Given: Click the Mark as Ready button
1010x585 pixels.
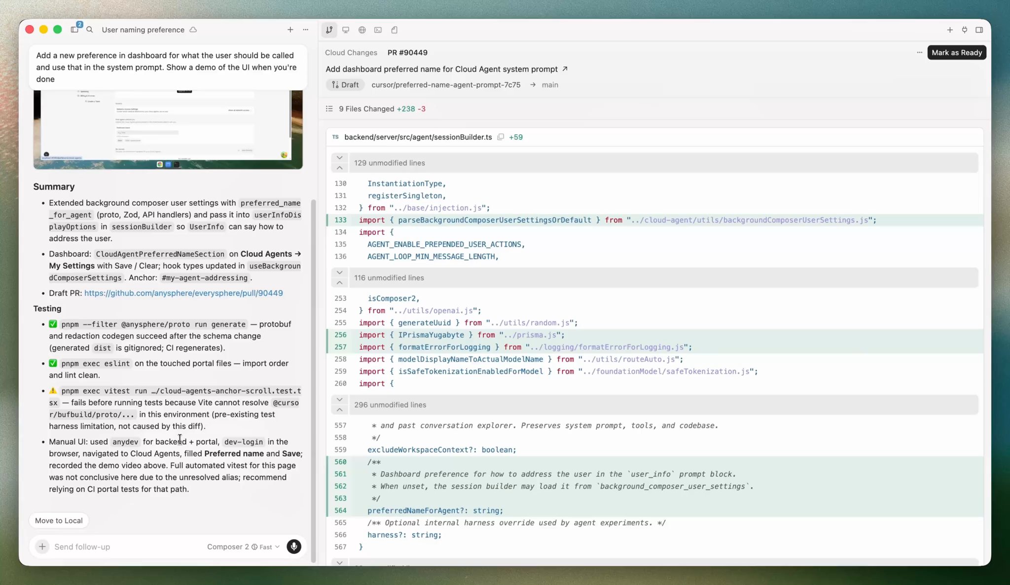Looking at the screenshot, I should [956, 52].
